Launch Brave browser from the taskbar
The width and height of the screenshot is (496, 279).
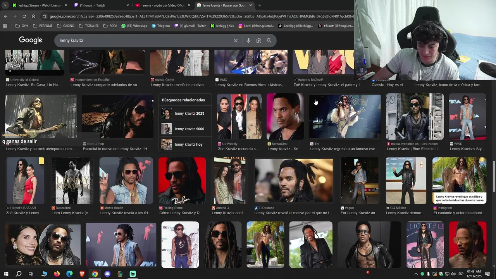coord(82,274)
